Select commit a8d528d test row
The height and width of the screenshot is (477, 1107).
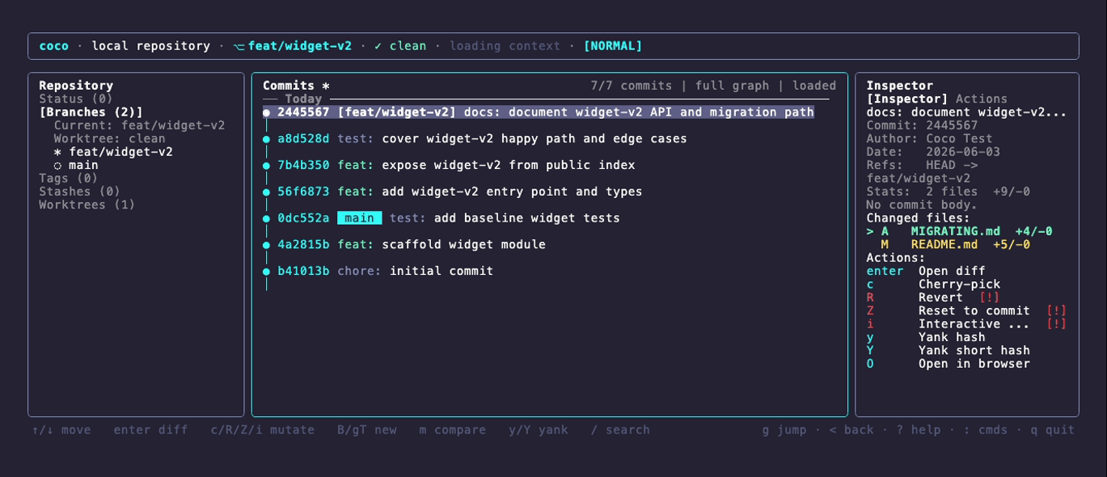pos(475,139)
